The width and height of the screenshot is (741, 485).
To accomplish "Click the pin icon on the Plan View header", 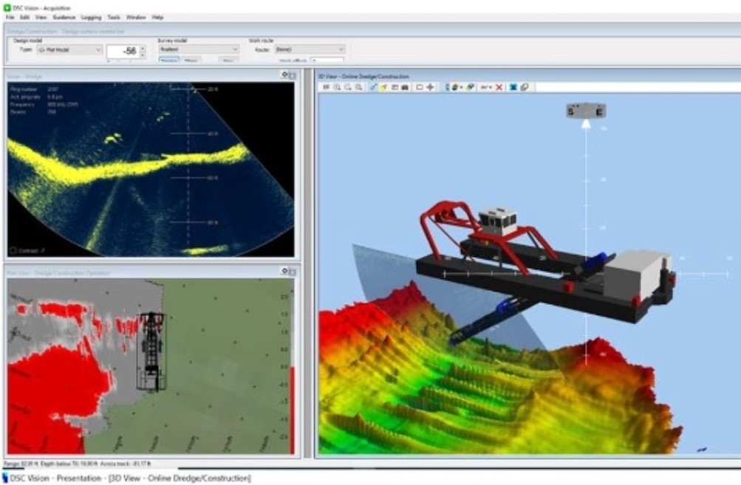I will [x=284, y=272].
